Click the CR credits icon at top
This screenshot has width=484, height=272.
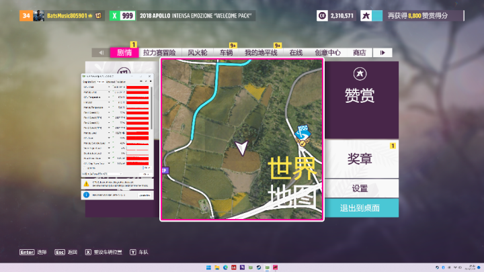[322, 15]
